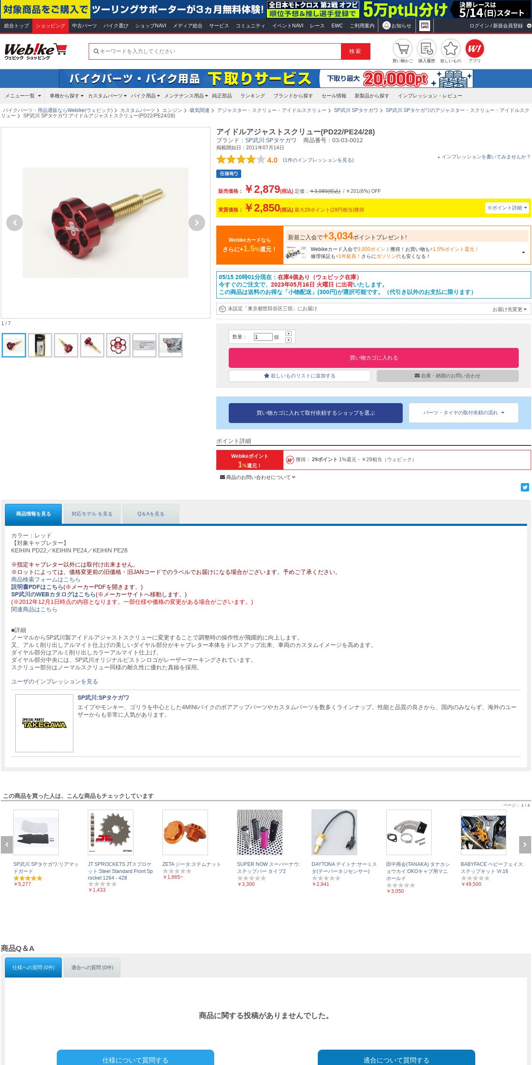The height and width of the screenshot is (1065, 532).
Task: Open the JT Sprockets product image
Action: (x=111, y=832)
